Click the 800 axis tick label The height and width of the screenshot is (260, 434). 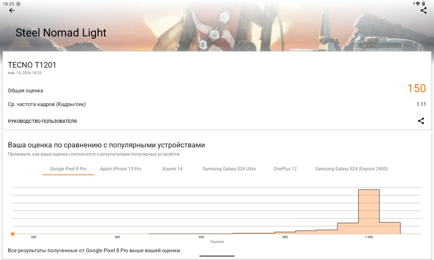pos(285,237)
